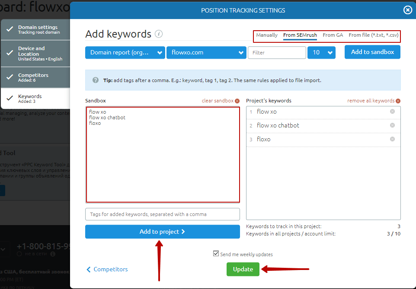Click the 'remove all keywords' link
This screenshot has height=289, width=416.
point(371,101)
